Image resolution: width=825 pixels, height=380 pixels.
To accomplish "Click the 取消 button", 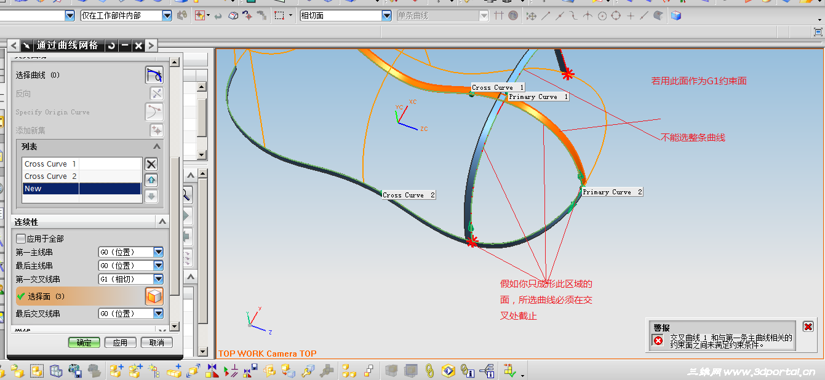I will [157, 342].
